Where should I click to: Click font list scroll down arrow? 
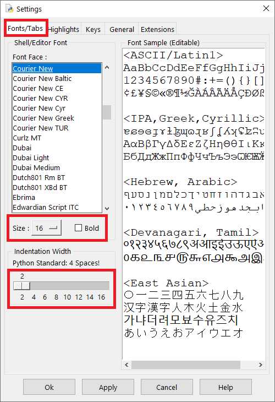[x=107, y=209]
